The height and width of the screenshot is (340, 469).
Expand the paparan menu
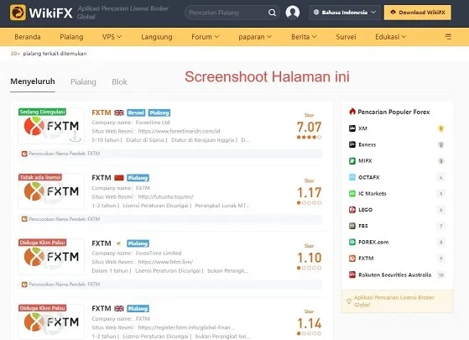[x=255, y=37]
